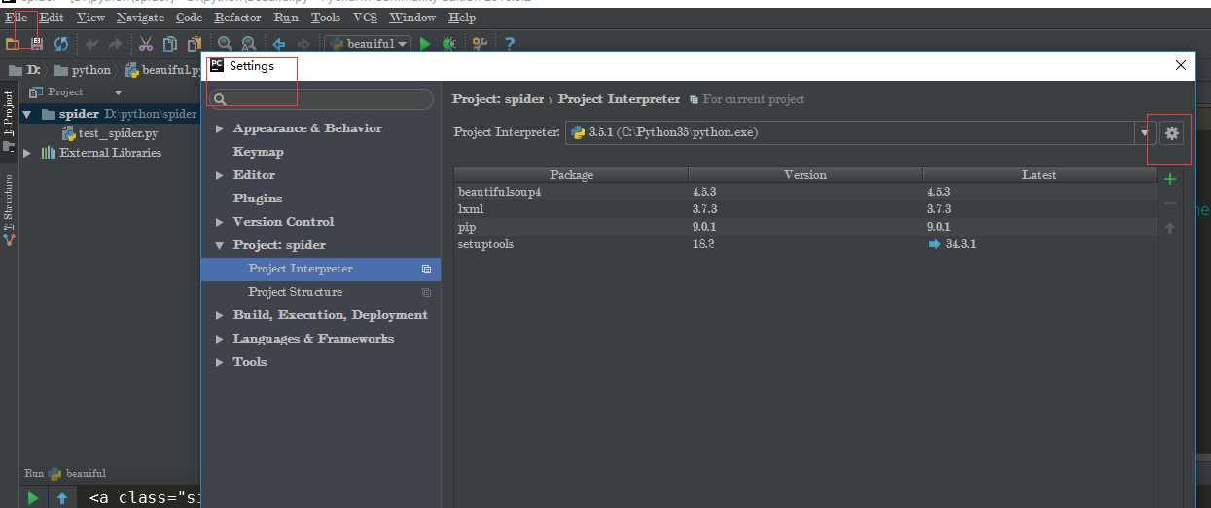Expand Appearance & Behavior settings section

pyautogui.click(x=220, y=128)
